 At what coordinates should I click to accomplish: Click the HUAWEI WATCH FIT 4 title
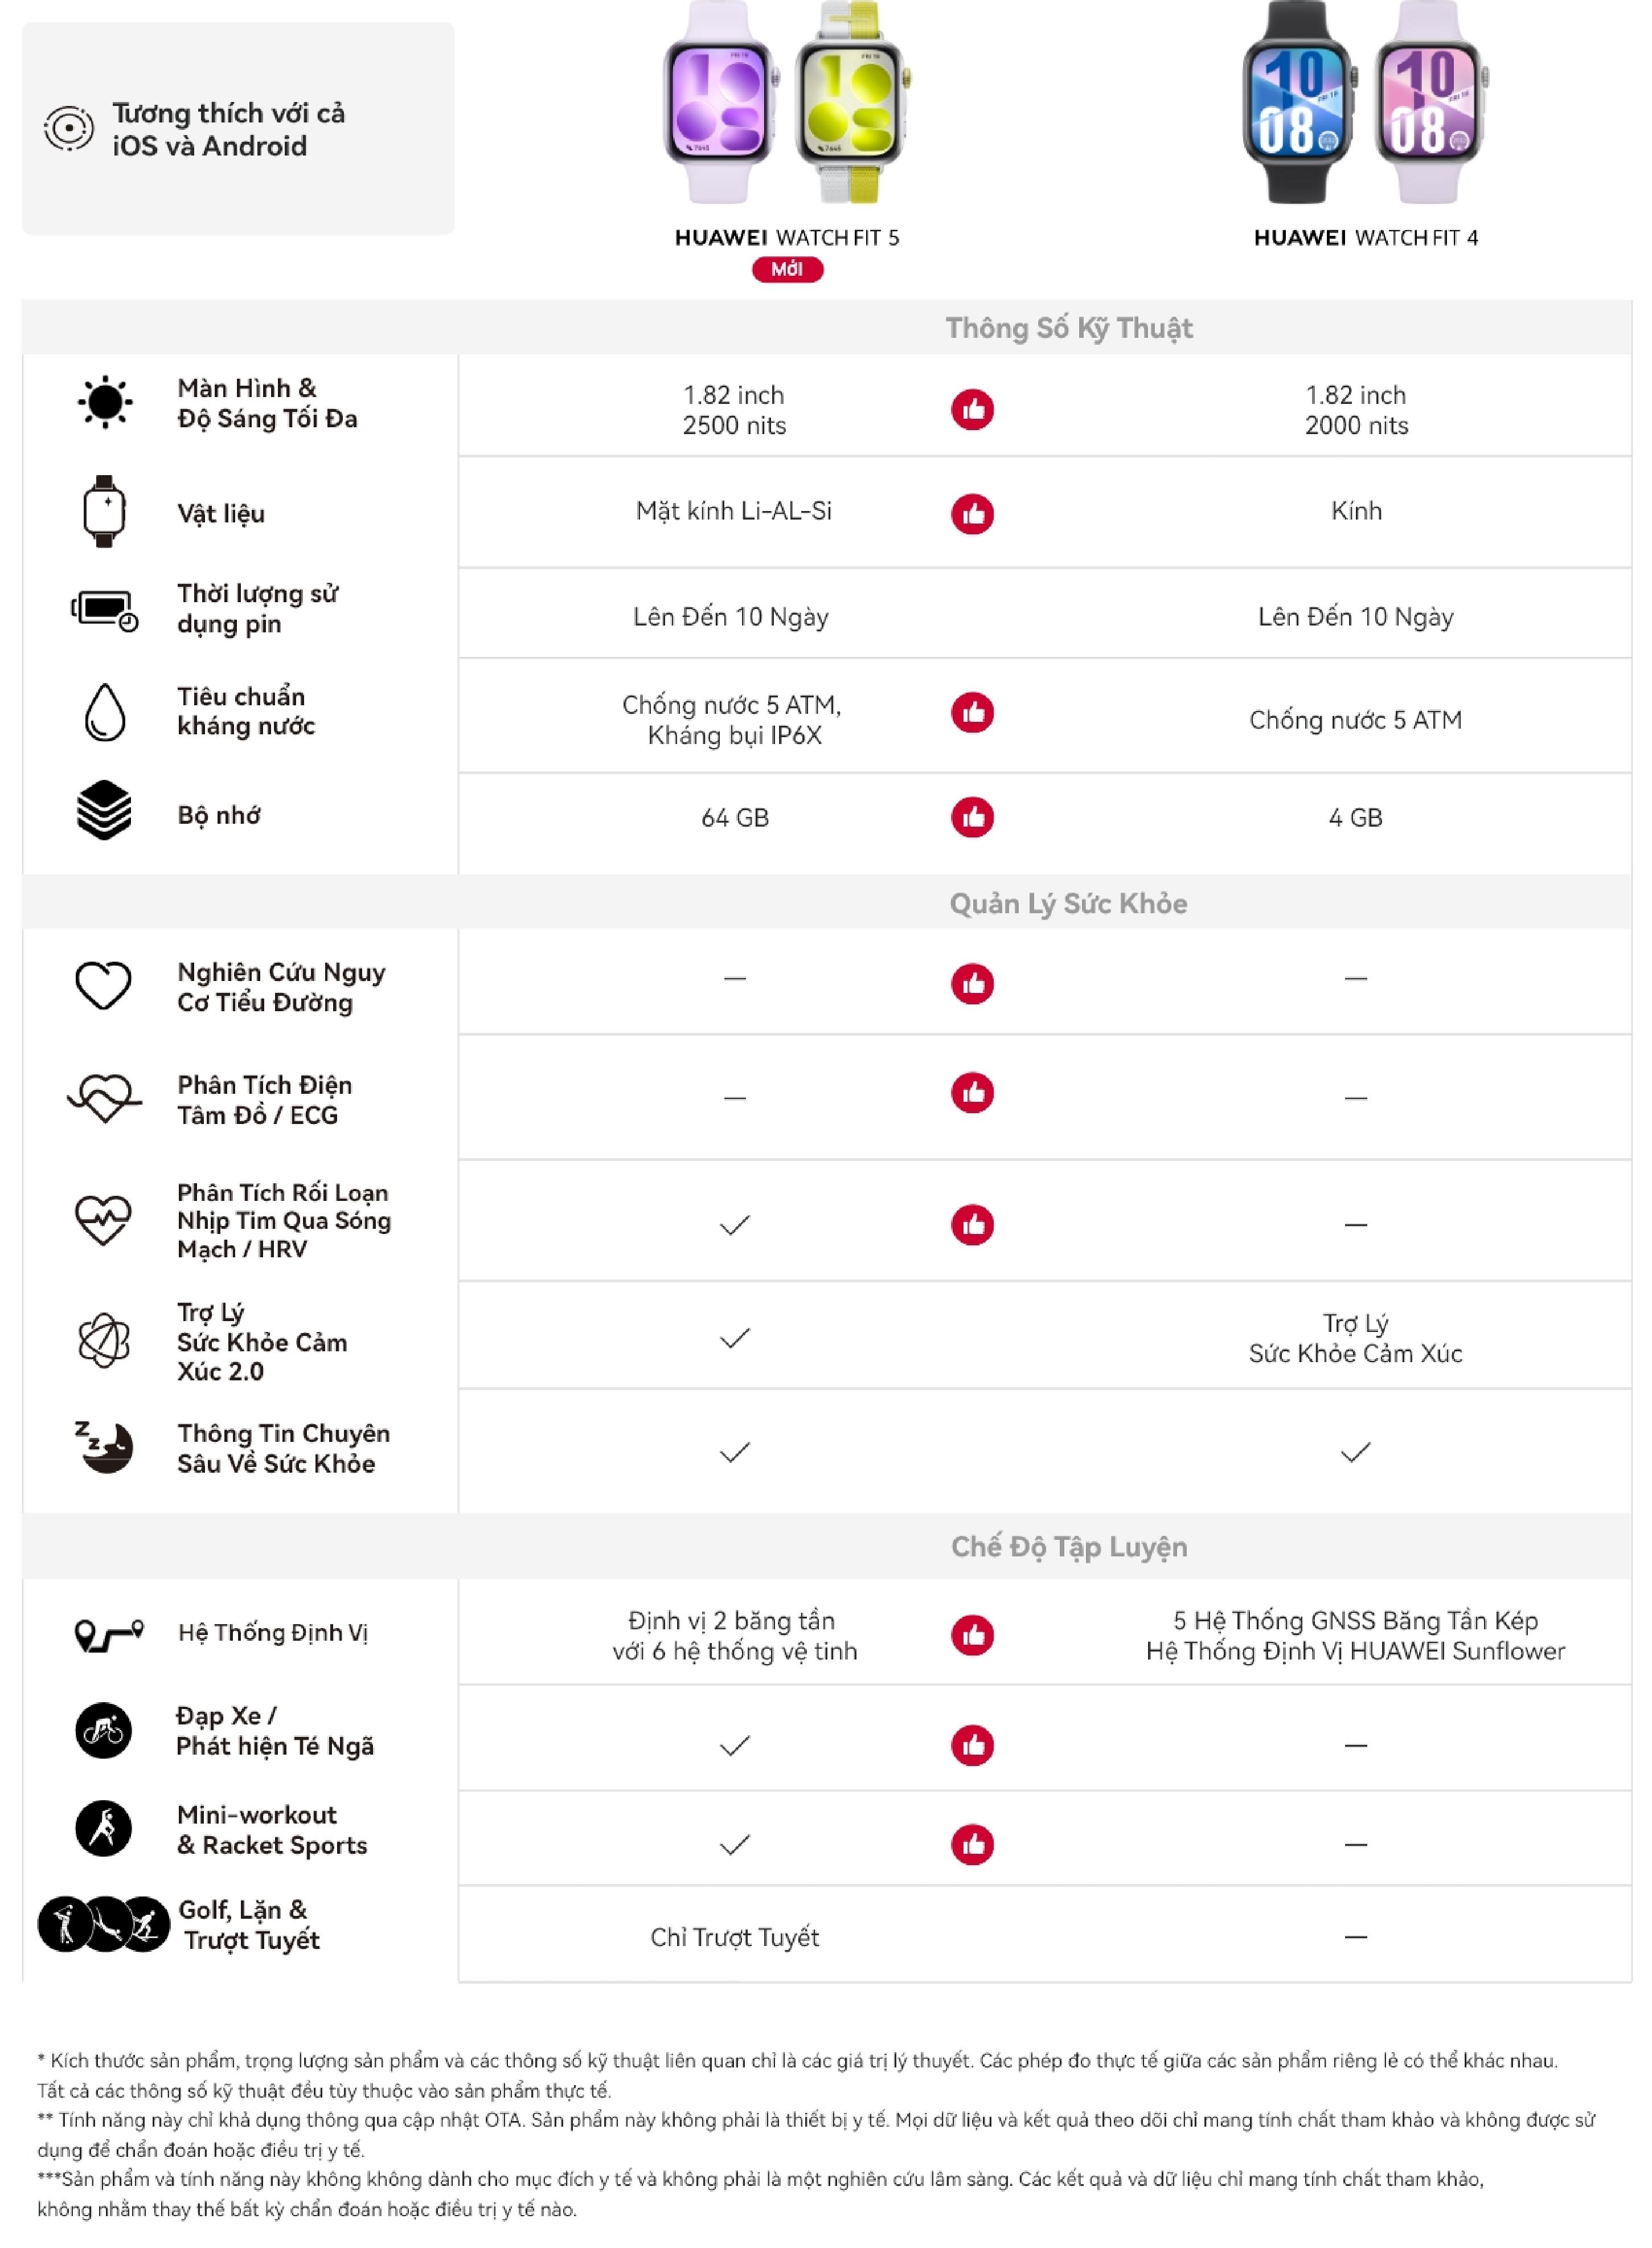[x=1365, y=237]
